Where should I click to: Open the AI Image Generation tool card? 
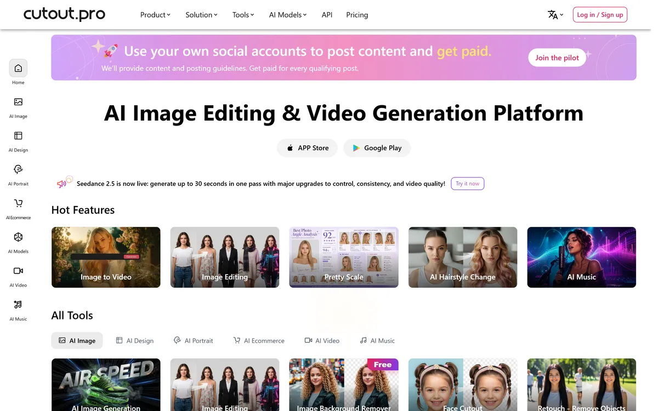106,385
